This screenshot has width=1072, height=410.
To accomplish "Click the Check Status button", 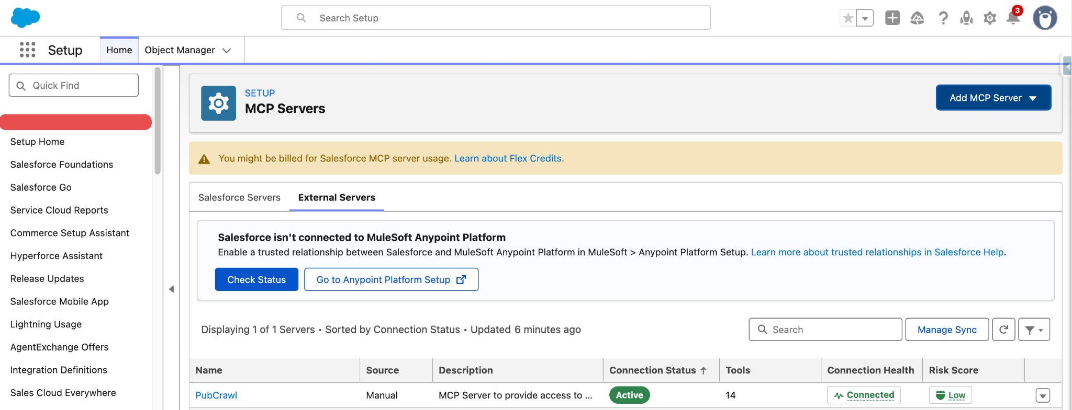I will tap(256, 279).
